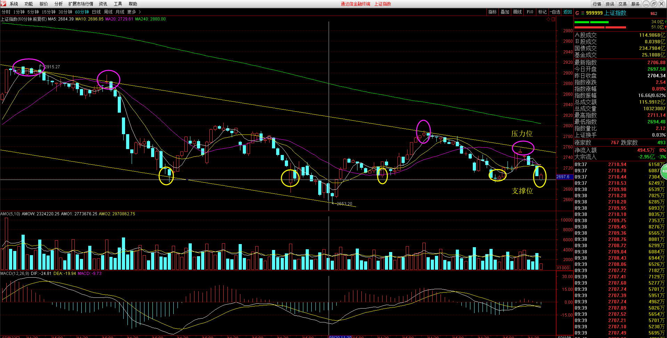This screenshot has width=667, height=338.
Task: Click the 返回 back button
Action: click(568, 12)
